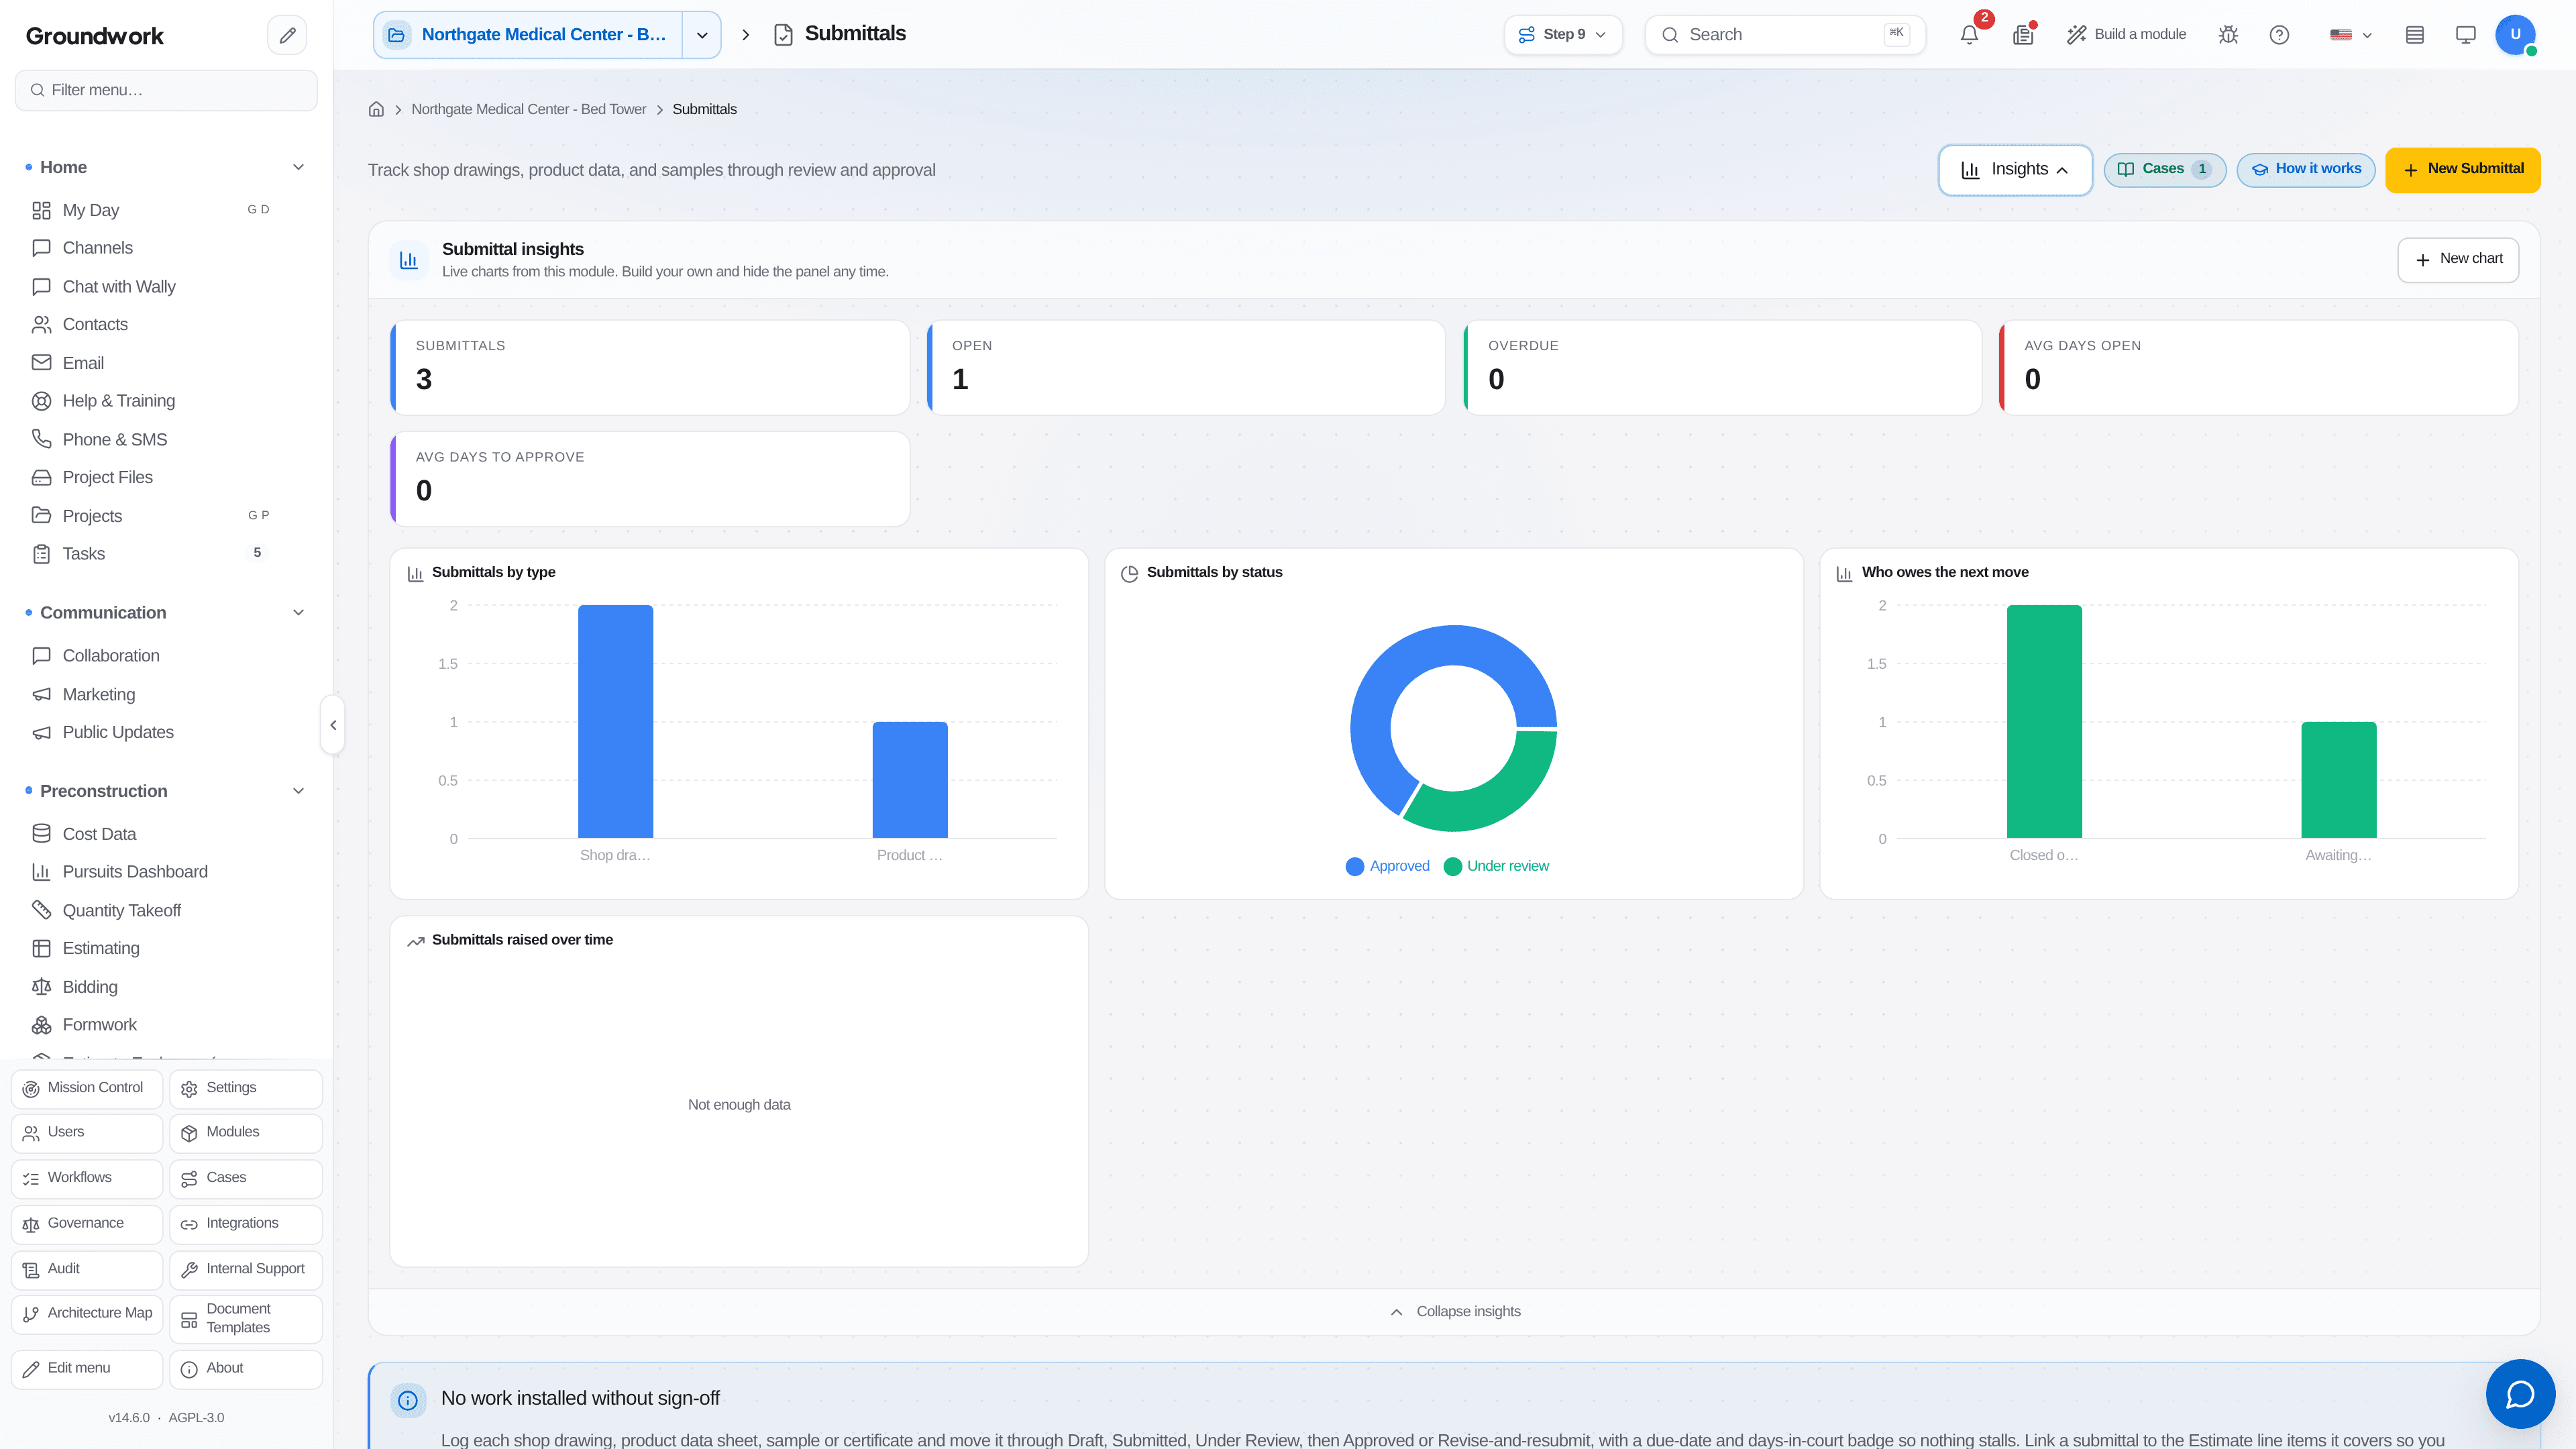Open the Cases button with count 1
Image resolution: width=2576 pixels, height=1449 pixels.
(2164, 170)
